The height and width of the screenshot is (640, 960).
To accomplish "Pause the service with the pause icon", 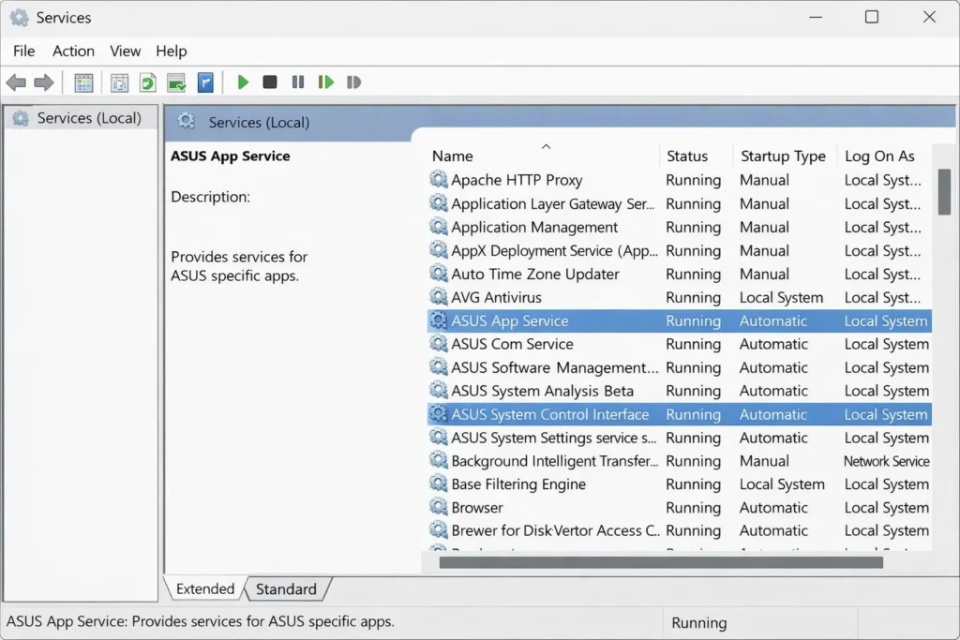I will pyautogui.click(x=297, y=82).
